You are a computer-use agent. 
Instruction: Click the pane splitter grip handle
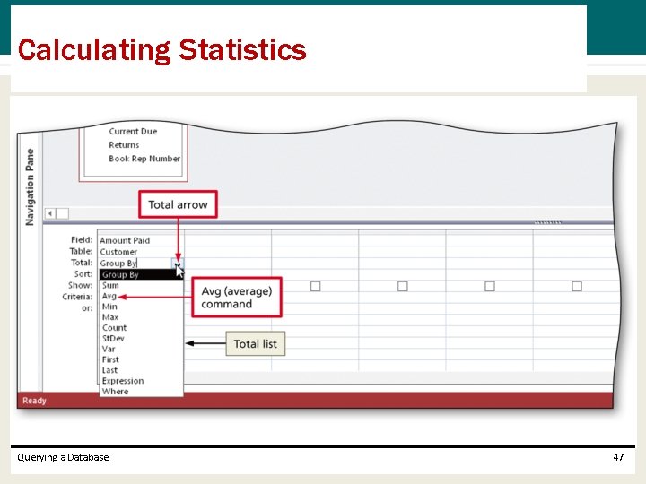pos(547,222)
